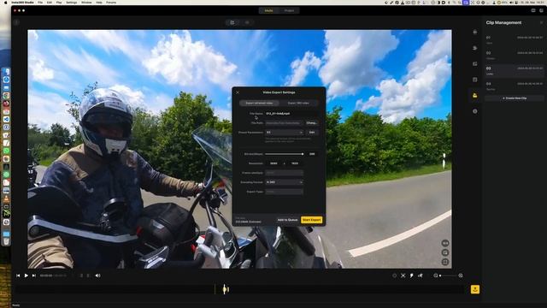The image size is (547, 308).
Task: Open the Frame rate dropdown in export dialog
Action: point(285,173)
